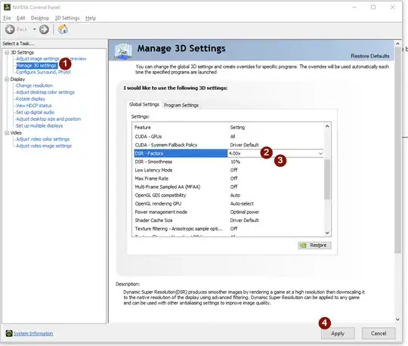Screen dimensions: 408x346
Task: Open the Back history dropdown arrow
Action: pyautogui.click(x=34, y=29)
